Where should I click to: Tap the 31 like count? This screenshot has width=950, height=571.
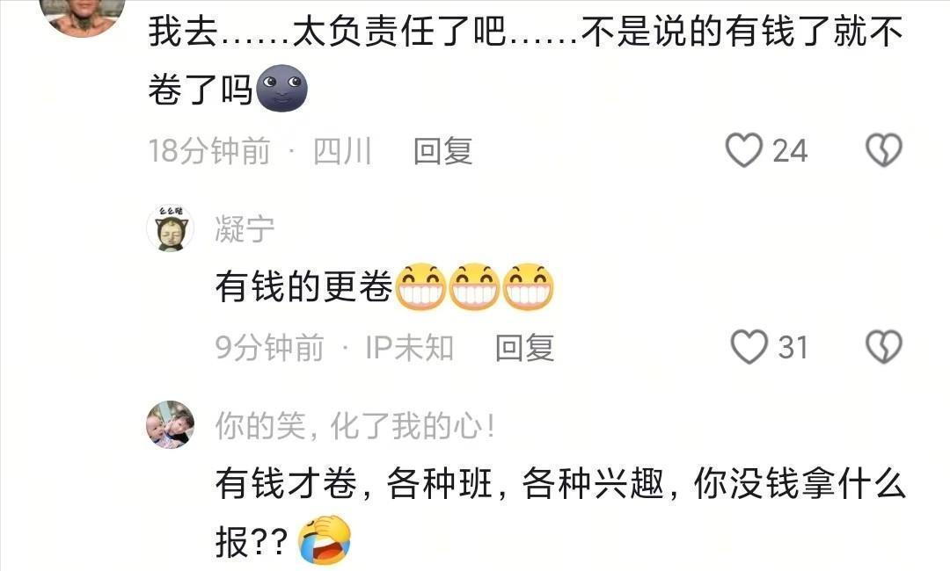[793, 348]
